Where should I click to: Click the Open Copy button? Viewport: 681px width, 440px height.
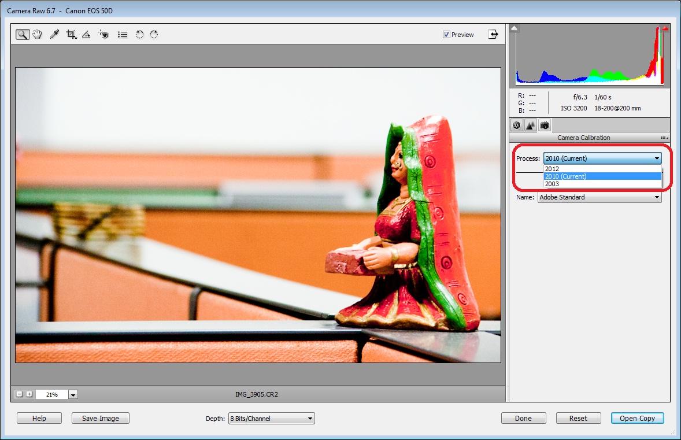[637, 418]
